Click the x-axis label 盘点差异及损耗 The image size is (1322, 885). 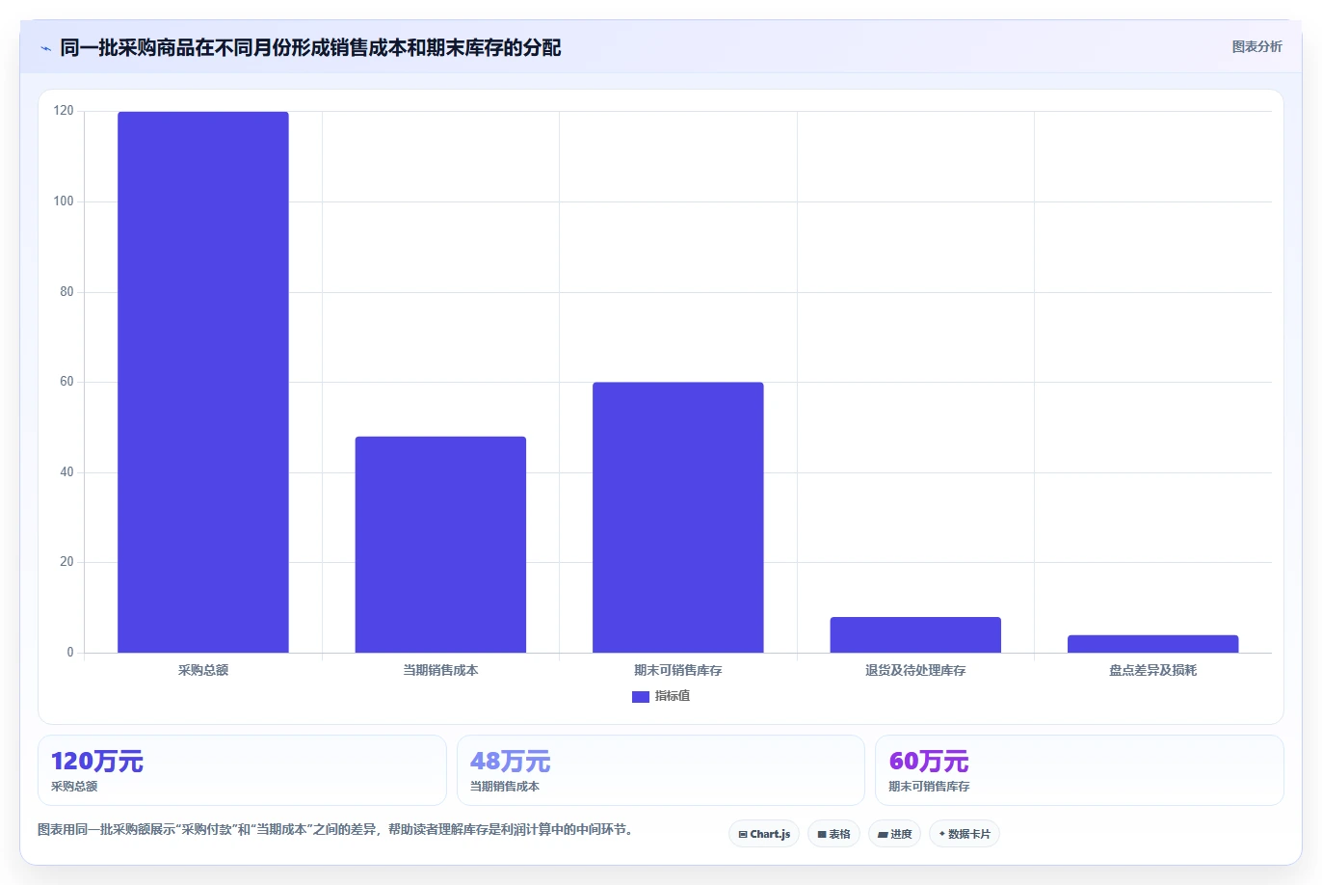point(1152,670)
